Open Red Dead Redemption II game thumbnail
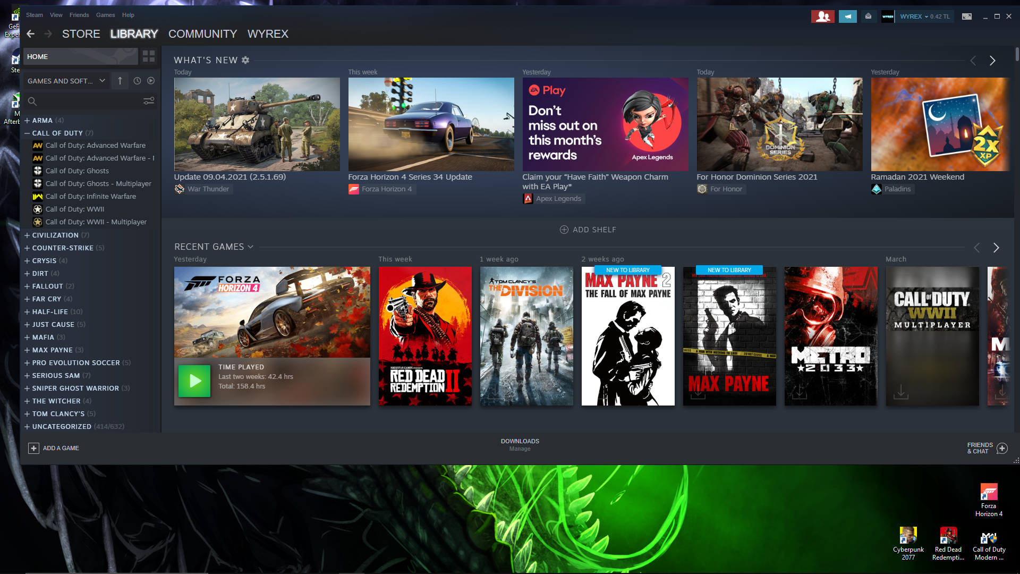1020x574 pixels. pyautogui.click(x=425, y=336)
